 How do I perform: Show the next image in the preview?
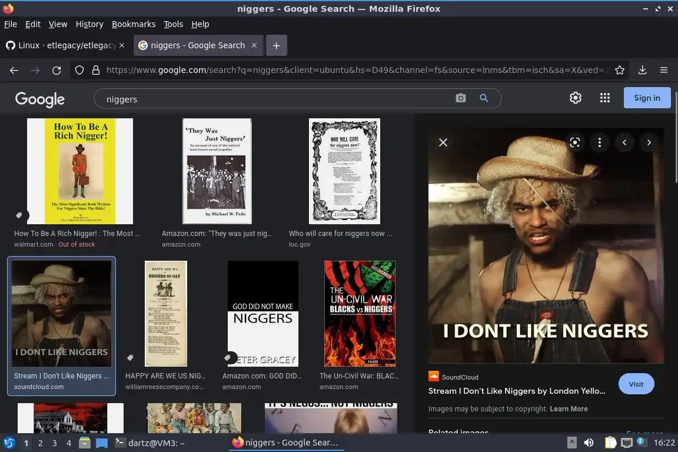pyautogui.click(x=649, y=142)
